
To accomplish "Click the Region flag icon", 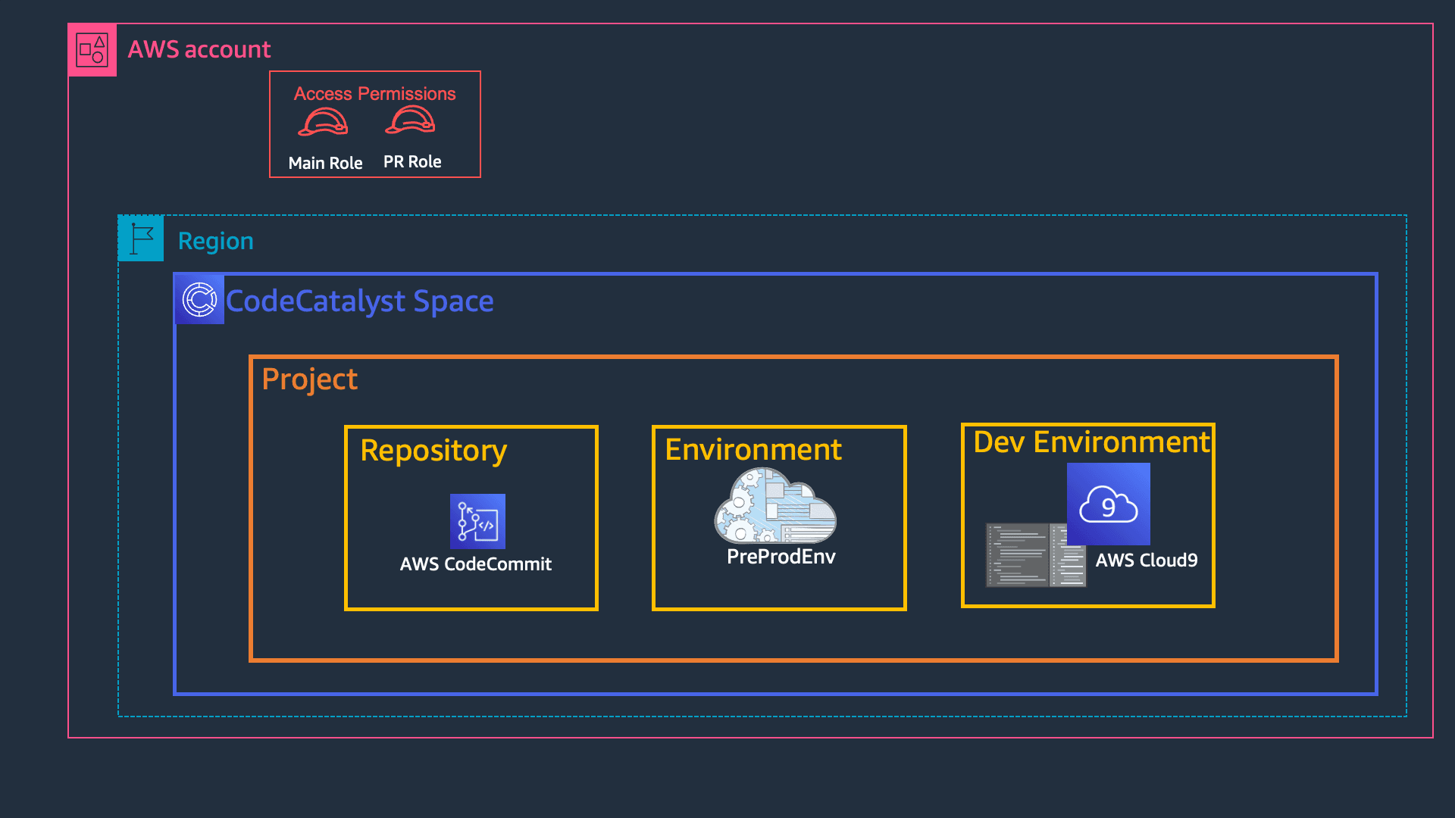I will [x=141, y=239].
